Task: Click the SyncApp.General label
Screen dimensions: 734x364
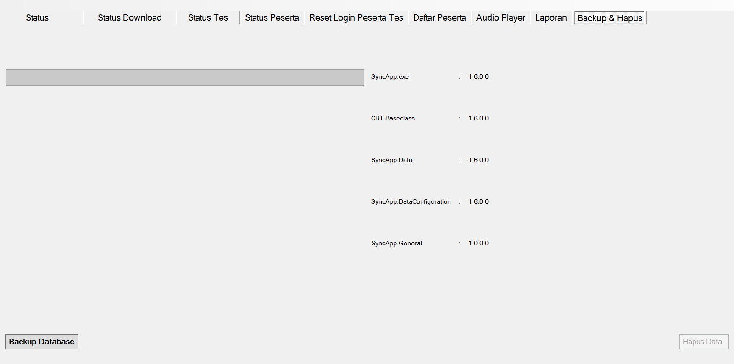Action: pos(396,244)
